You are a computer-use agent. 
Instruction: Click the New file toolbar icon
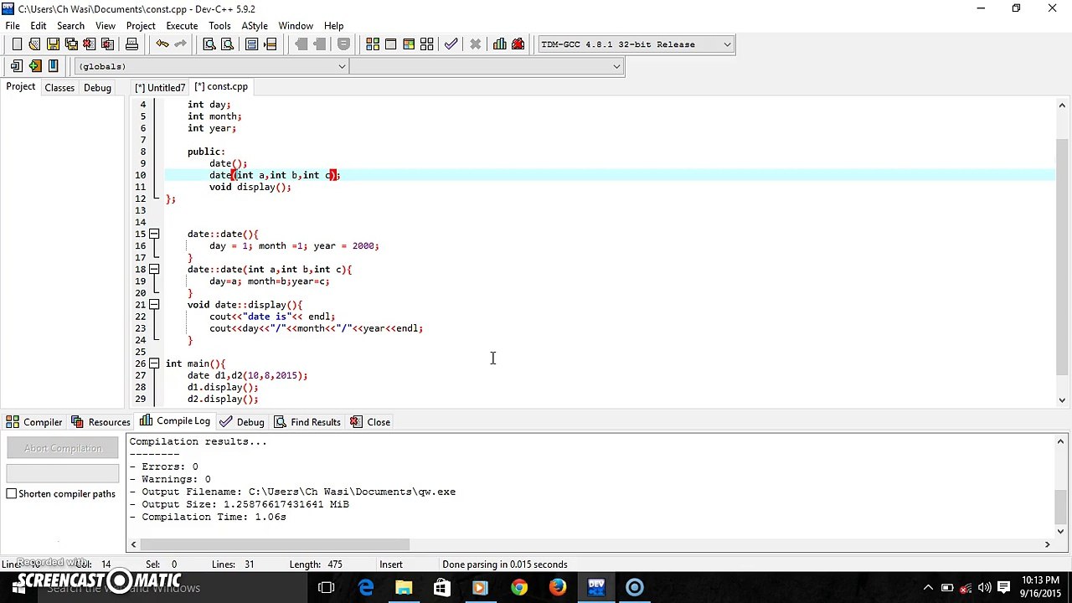(17, 44)
